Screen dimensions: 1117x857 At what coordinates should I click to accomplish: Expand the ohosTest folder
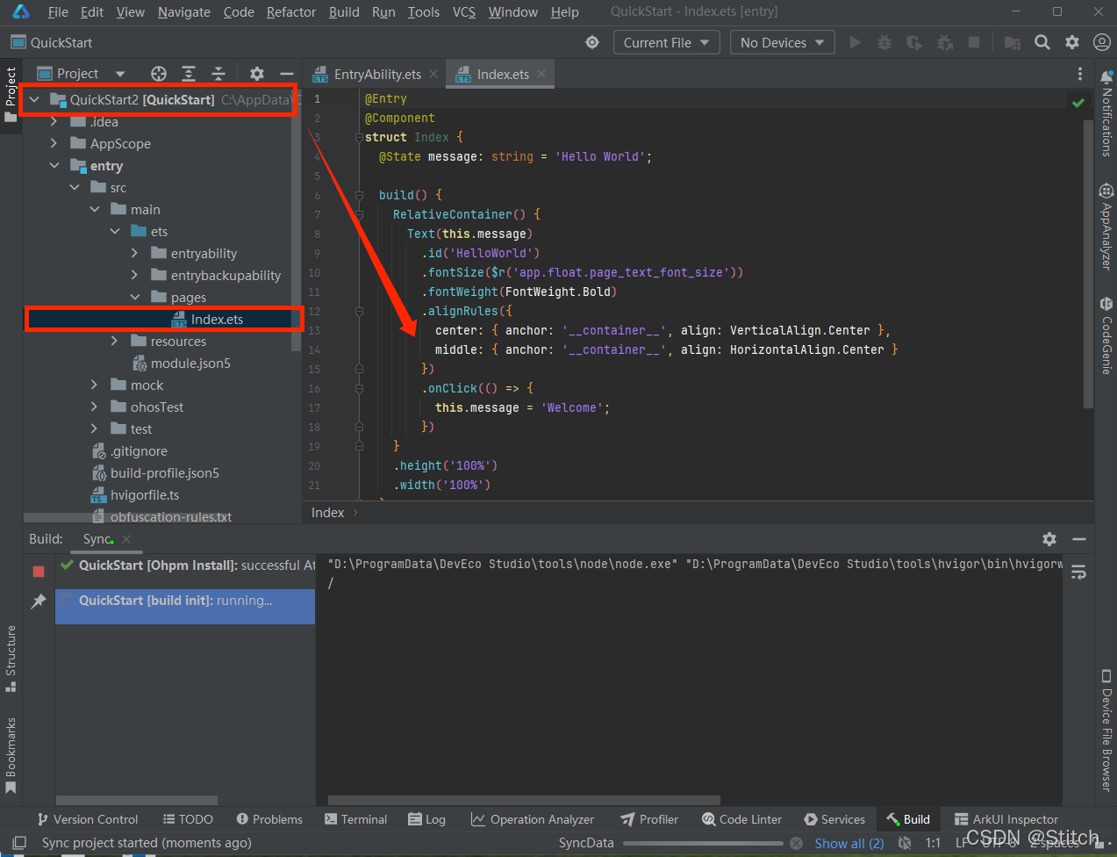click(x=94, y=407)
